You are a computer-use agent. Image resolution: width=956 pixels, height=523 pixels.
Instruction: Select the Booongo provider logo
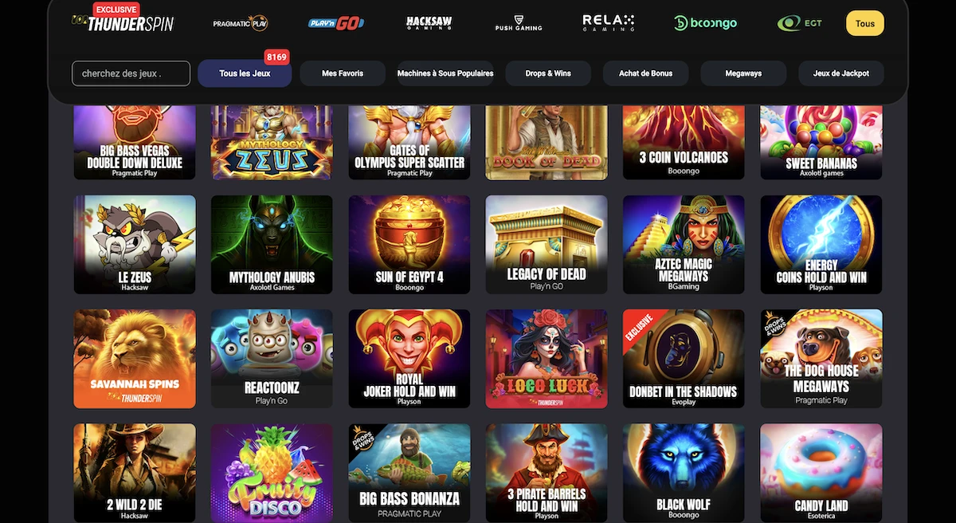pyautogui.click(x=705, y=23)
